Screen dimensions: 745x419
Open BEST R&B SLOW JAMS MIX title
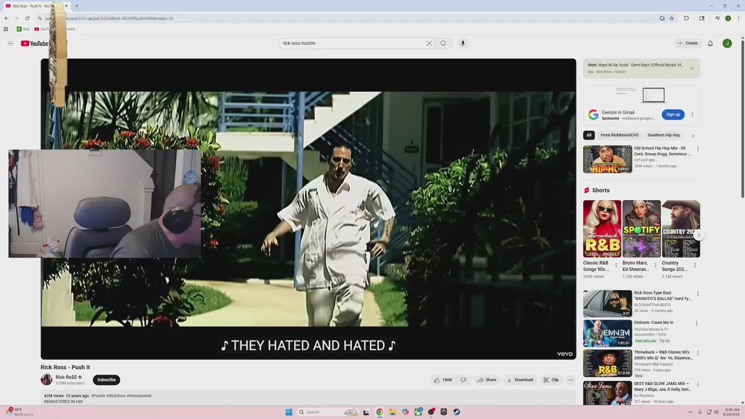click(x=662, y=386)
